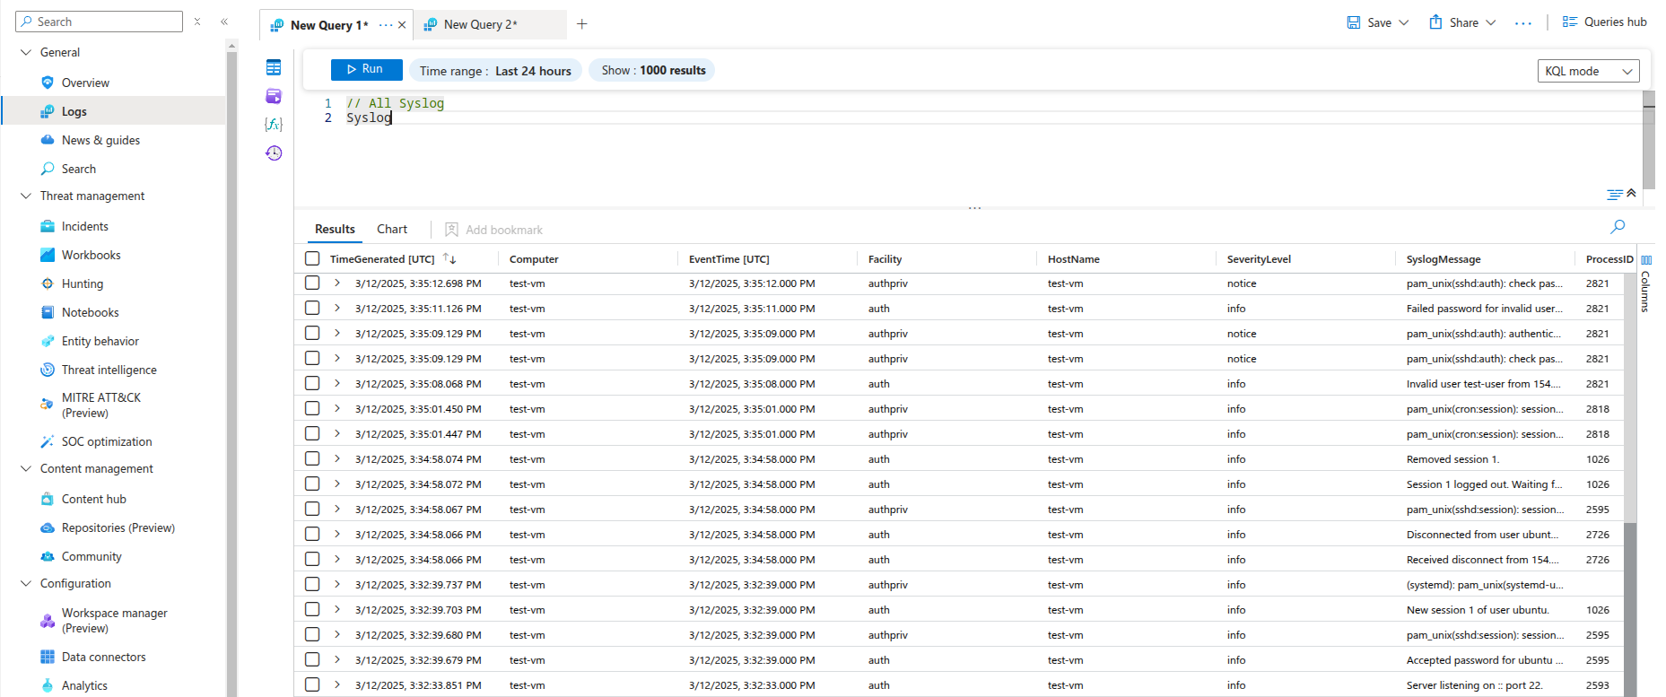
Task: Close the New Query 1 tab
Action: tap(402, 25)
